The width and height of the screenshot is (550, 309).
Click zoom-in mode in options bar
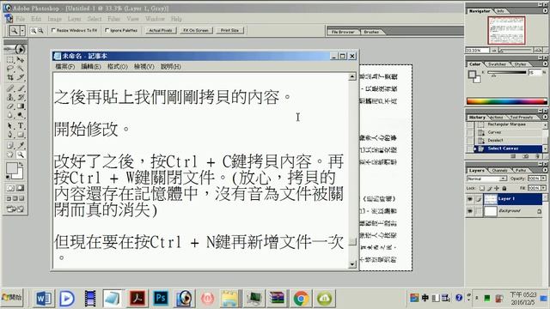[34, 31]
